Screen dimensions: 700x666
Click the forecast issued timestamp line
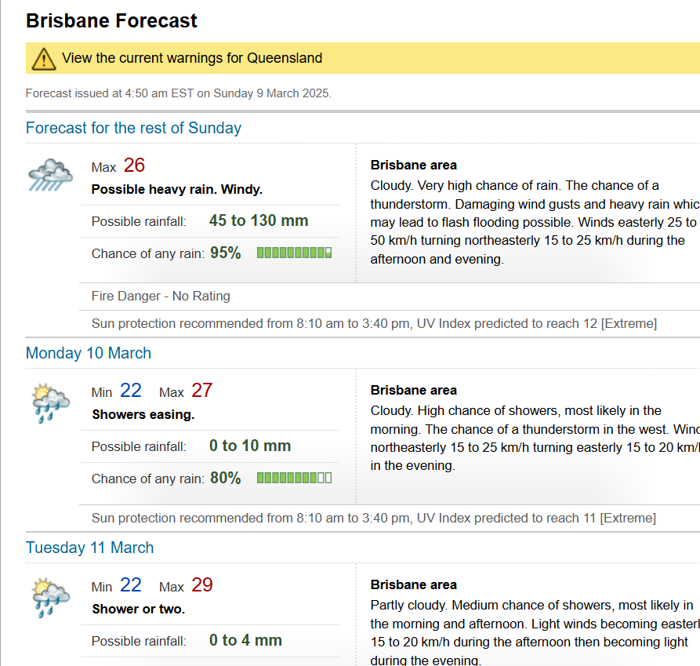click(x=179, y=93)
